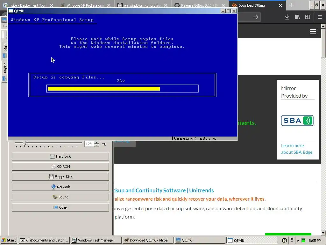Open Unitrends Backup and Continuity Software link
The width and height of the screenshot is (326, 245).
164,190
